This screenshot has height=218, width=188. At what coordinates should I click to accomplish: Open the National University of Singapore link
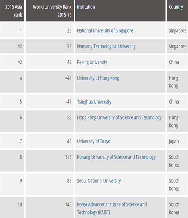tap(105, 31)
